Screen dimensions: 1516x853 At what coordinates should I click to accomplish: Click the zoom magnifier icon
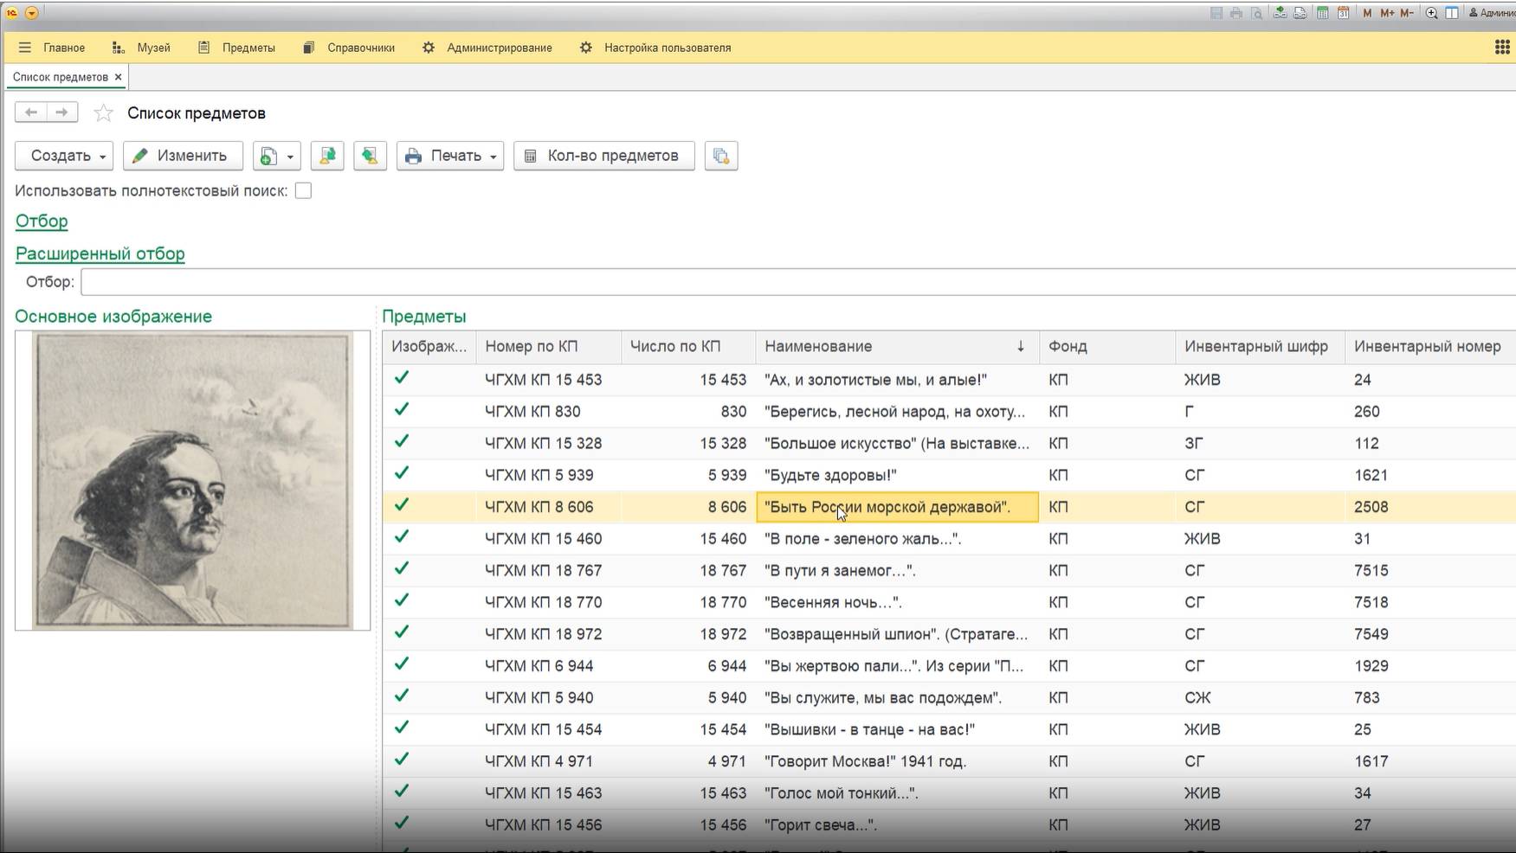coord(1432,13)
